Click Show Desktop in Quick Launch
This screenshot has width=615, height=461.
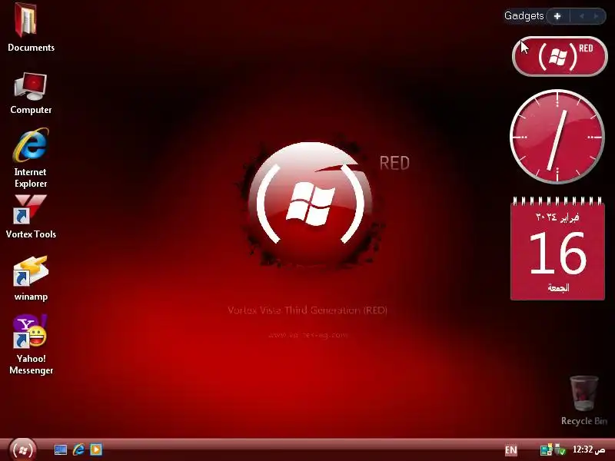click(61, 449)
